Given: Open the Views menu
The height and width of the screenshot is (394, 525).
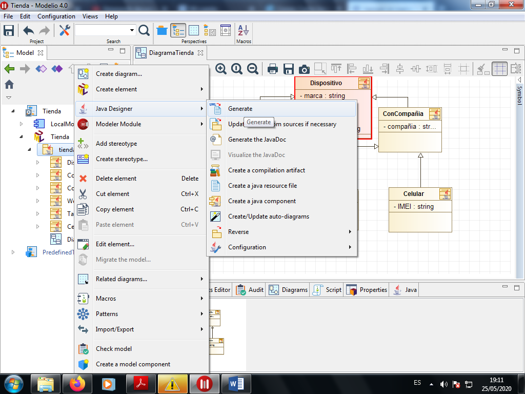Looking at the screenshot, I should [90, 16].
